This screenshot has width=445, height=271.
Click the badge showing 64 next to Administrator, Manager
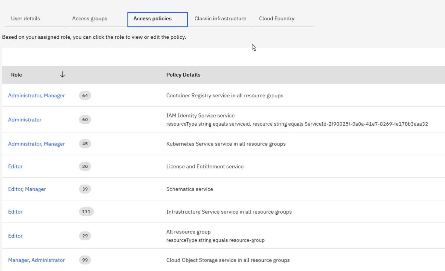click(85, 95)
